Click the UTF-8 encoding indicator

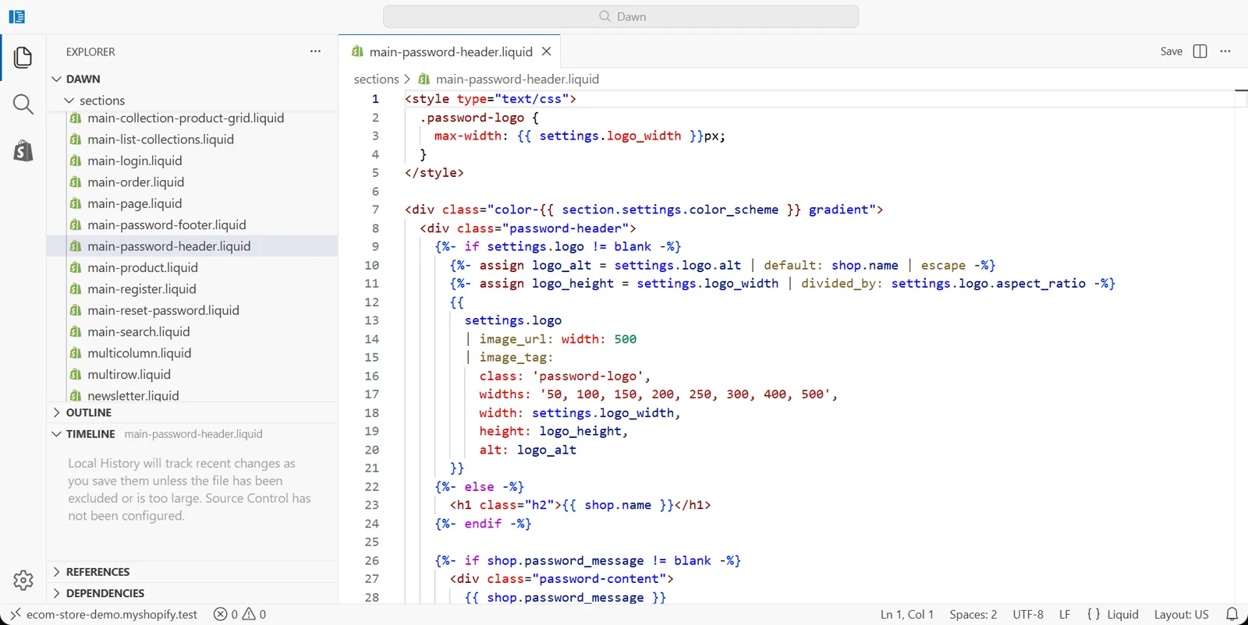pyautogui.click(x=1028, y=614)
